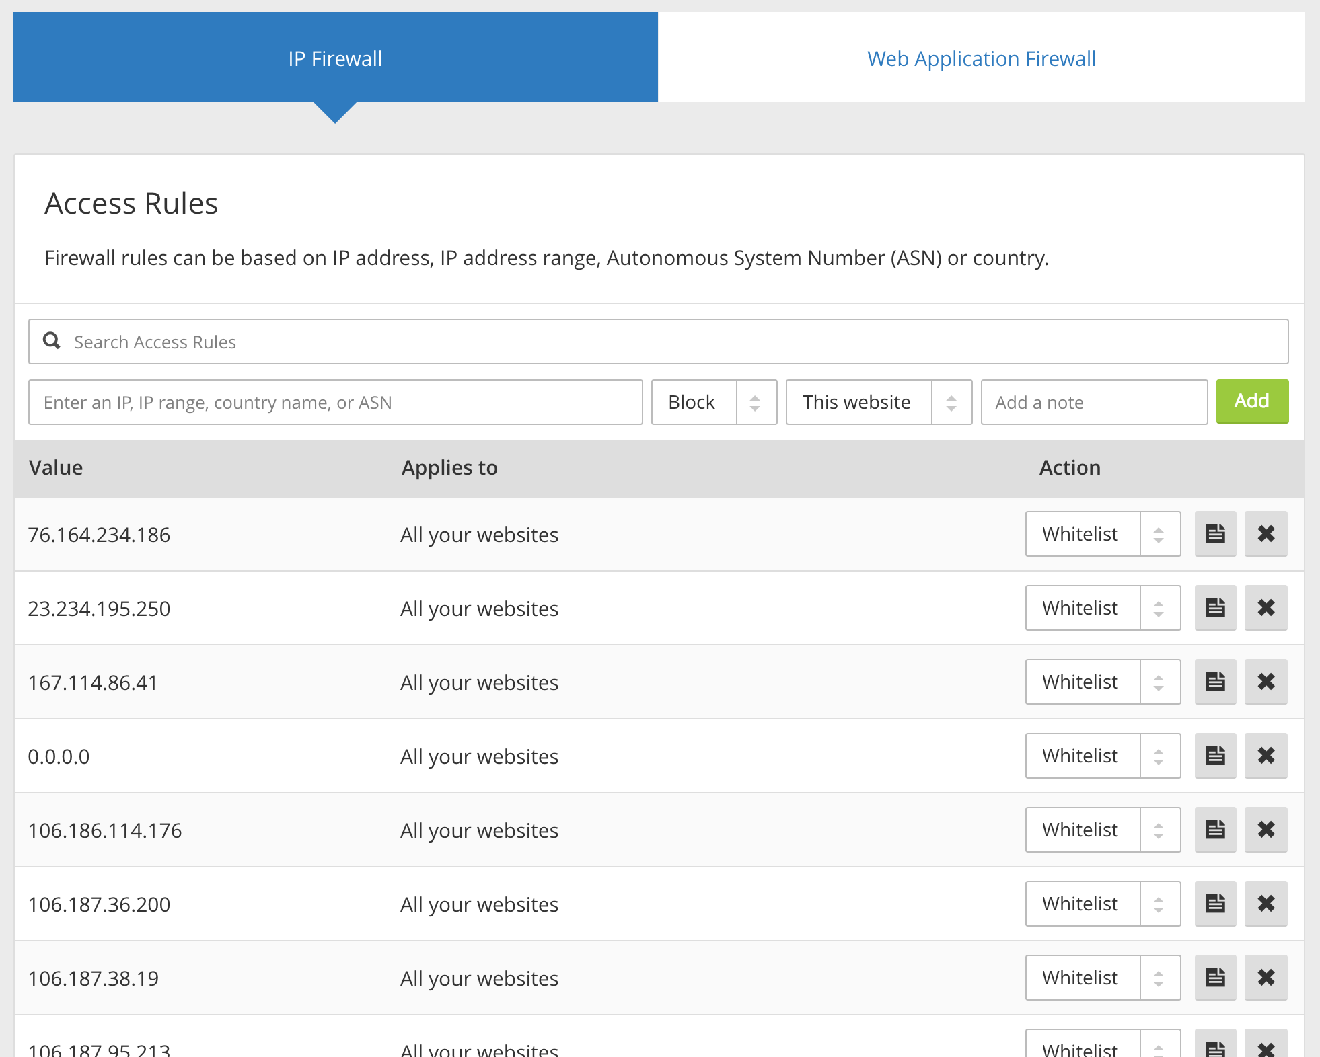Click 'All your websites' in 106.187.38.19 row
This screenshot has height=1057, width=1320.
(479, 978)
